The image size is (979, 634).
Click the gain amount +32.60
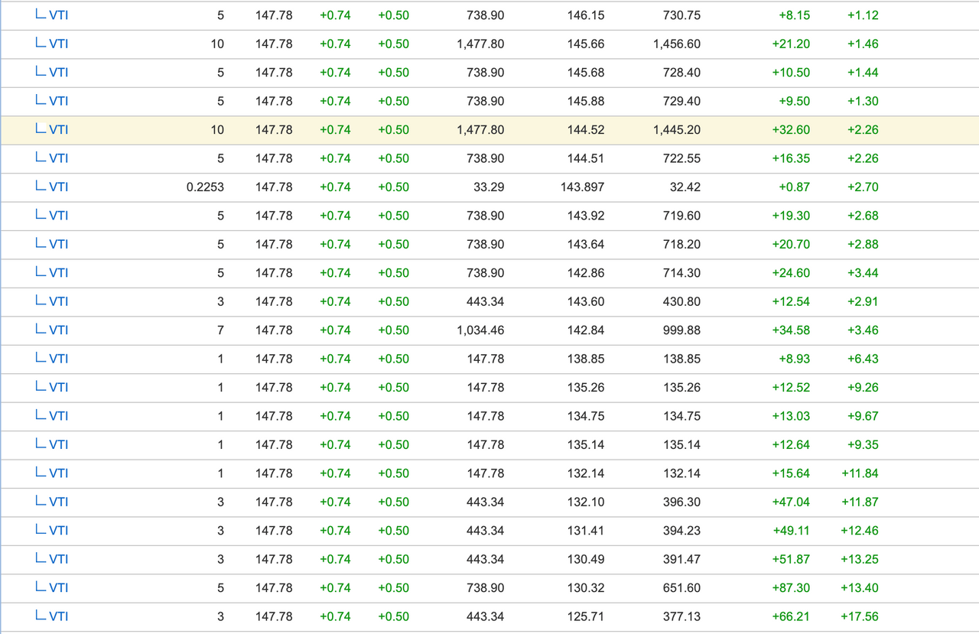point(791,130)
